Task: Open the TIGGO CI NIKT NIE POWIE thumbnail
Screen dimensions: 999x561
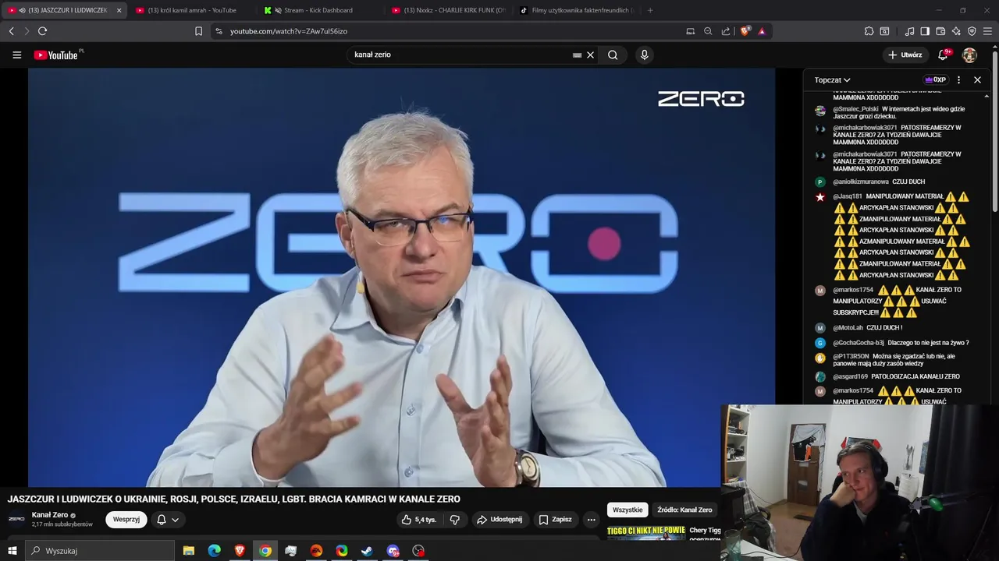Action: click(x=646, y=533)
